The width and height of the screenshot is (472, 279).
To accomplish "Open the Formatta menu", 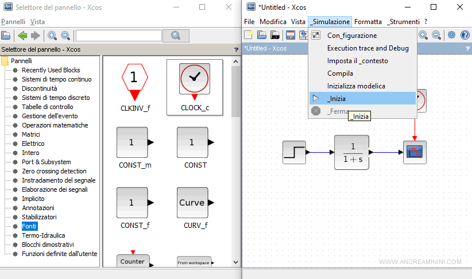I will pyautogui.click(x=368, y=22).
